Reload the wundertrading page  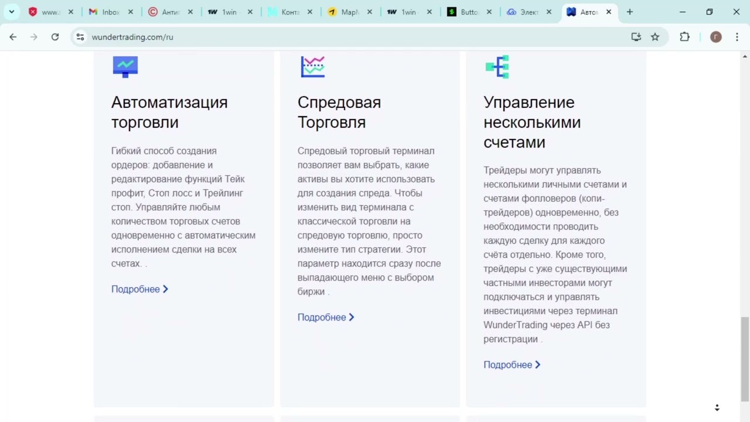coord(55,37)
